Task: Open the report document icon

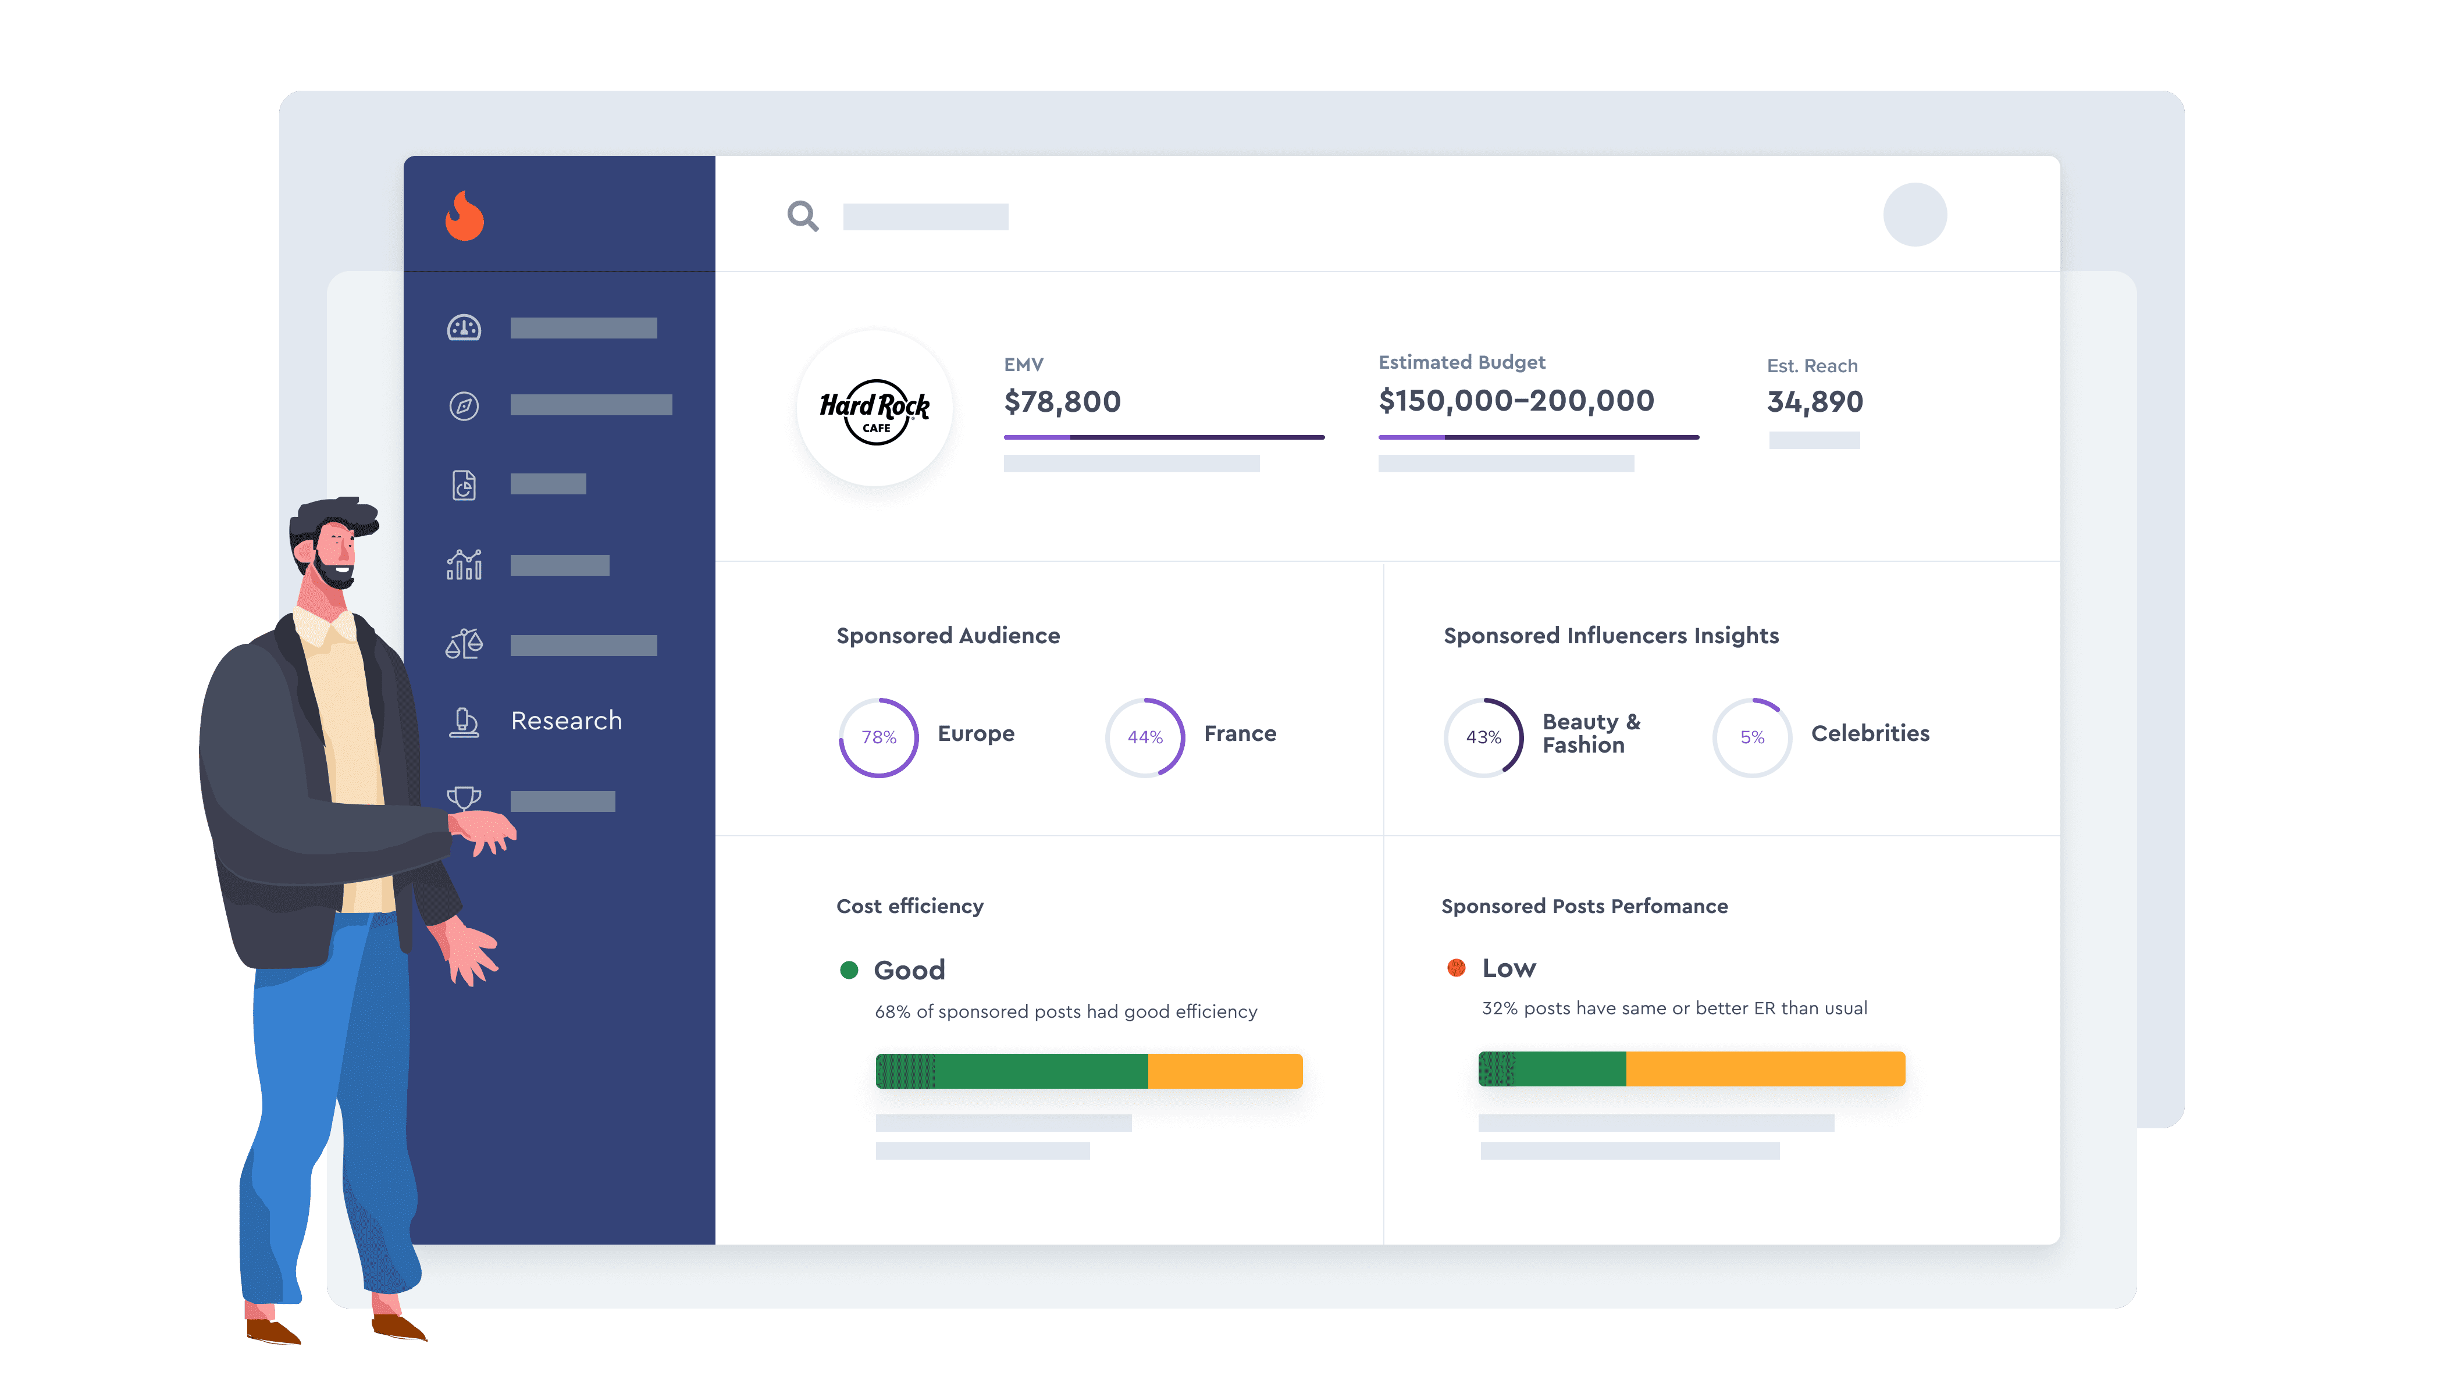Action: pyautogui.click(x=464, y=485)
